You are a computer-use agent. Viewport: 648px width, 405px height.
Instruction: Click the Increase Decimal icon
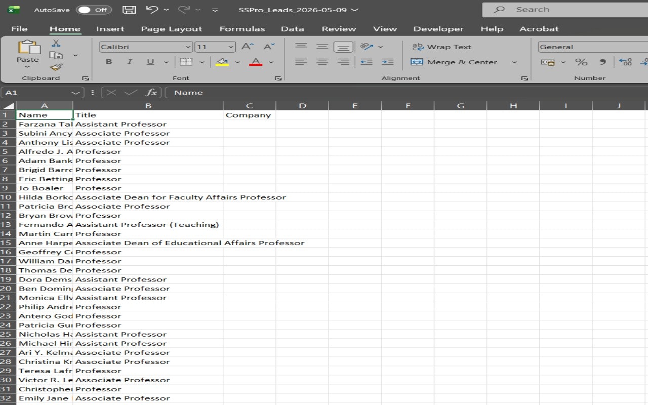[x=626, y=62]
